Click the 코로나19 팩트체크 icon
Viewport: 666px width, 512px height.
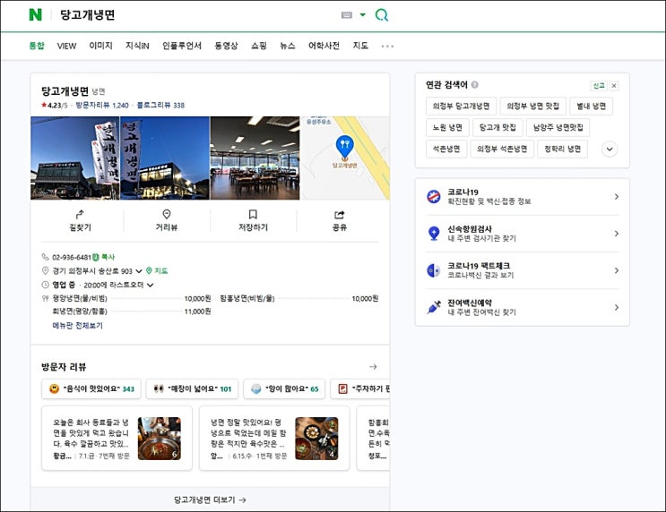pyautogui.click(x=433, y=270)
